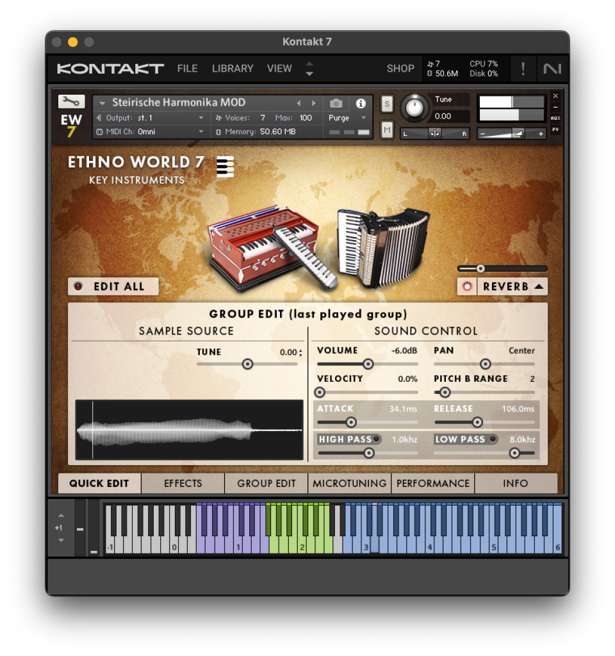Click the Native Instruments logo icon
The height and width of the screenshot is (656, 615).
click(552, 69)
